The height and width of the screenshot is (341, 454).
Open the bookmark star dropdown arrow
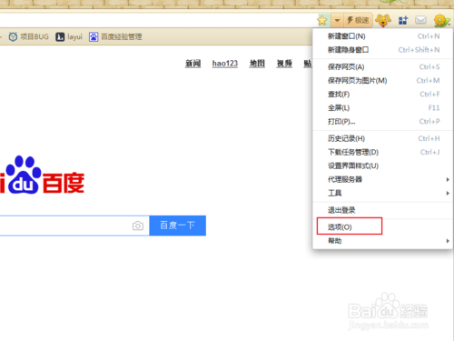point(337,20)
